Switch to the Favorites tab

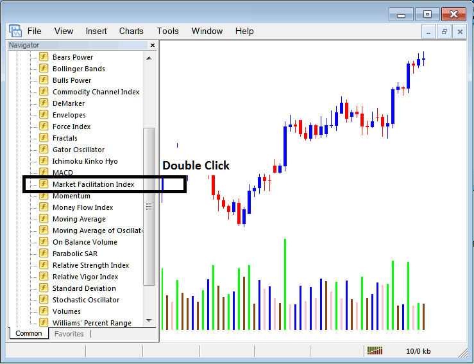point(69,334)
